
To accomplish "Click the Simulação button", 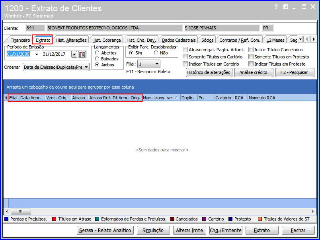I will click(x=153, y=230).
